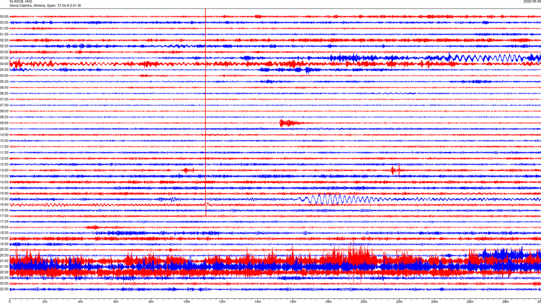
Task: Select the 15:30 time label
Action: (4, 199)
